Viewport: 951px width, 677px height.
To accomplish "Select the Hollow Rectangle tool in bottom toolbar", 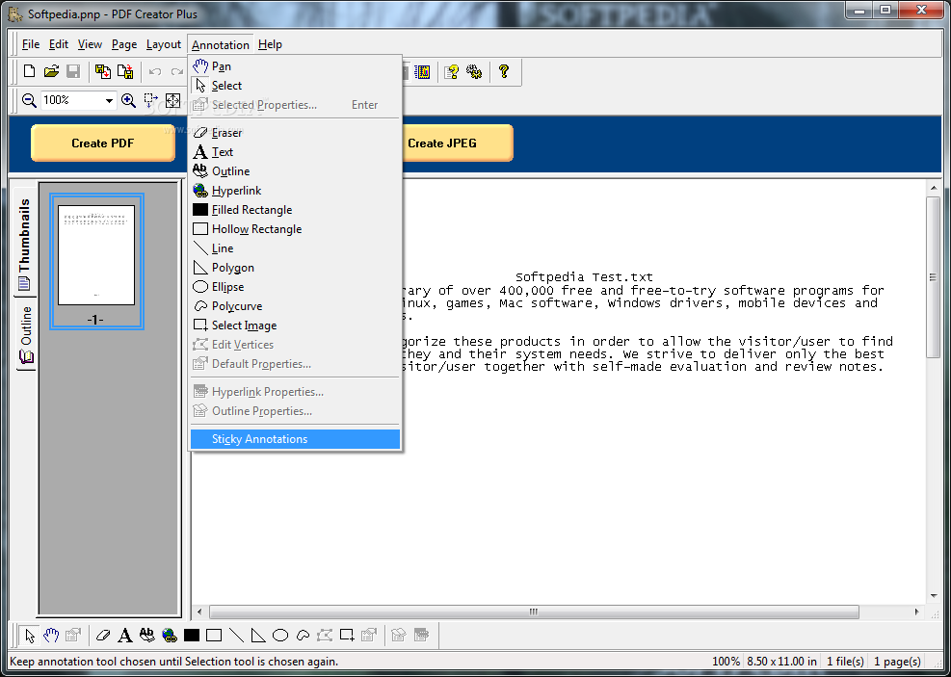I will pos(214,636).
